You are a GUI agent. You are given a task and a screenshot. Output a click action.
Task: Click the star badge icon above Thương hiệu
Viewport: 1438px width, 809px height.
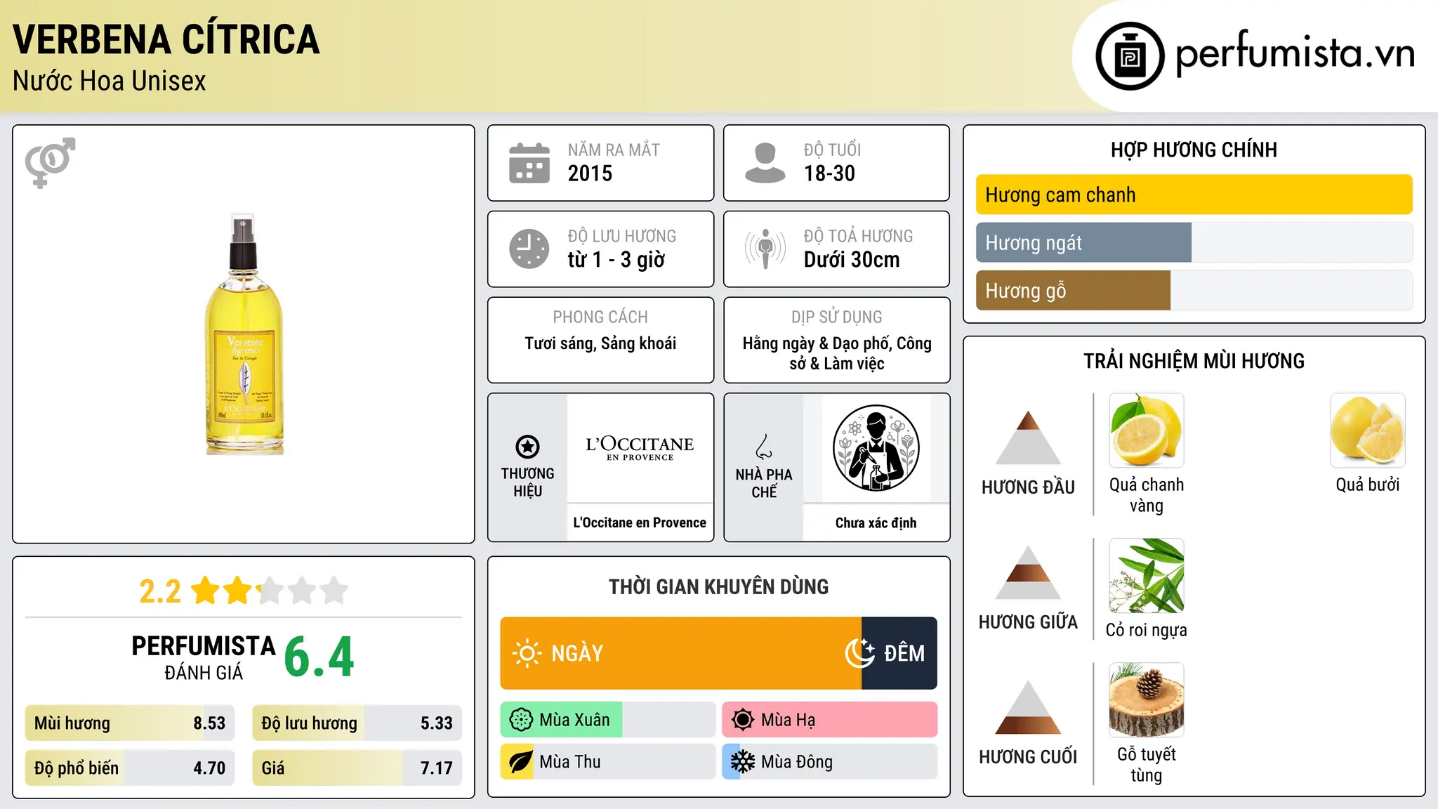tap(527, 446)
